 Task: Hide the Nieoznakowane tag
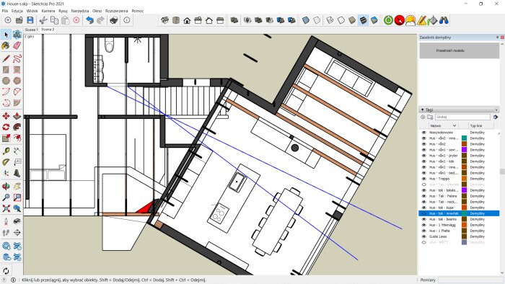pos(424,133)
